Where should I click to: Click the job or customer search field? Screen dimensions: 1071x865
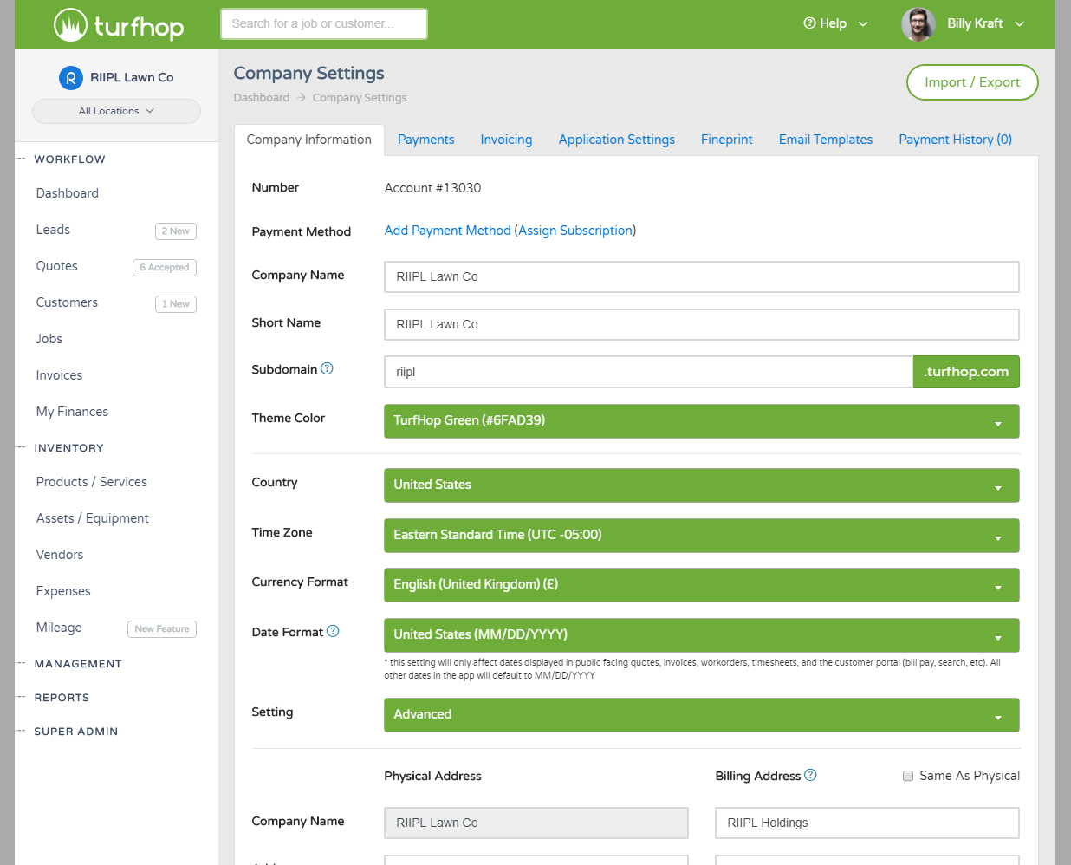click(x=323, y=24)
